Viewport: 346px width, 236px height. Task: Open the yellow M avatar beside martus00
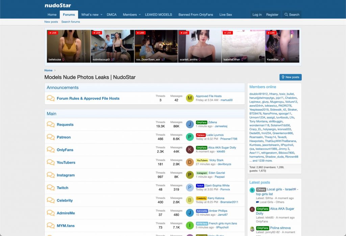coord(190,98)
